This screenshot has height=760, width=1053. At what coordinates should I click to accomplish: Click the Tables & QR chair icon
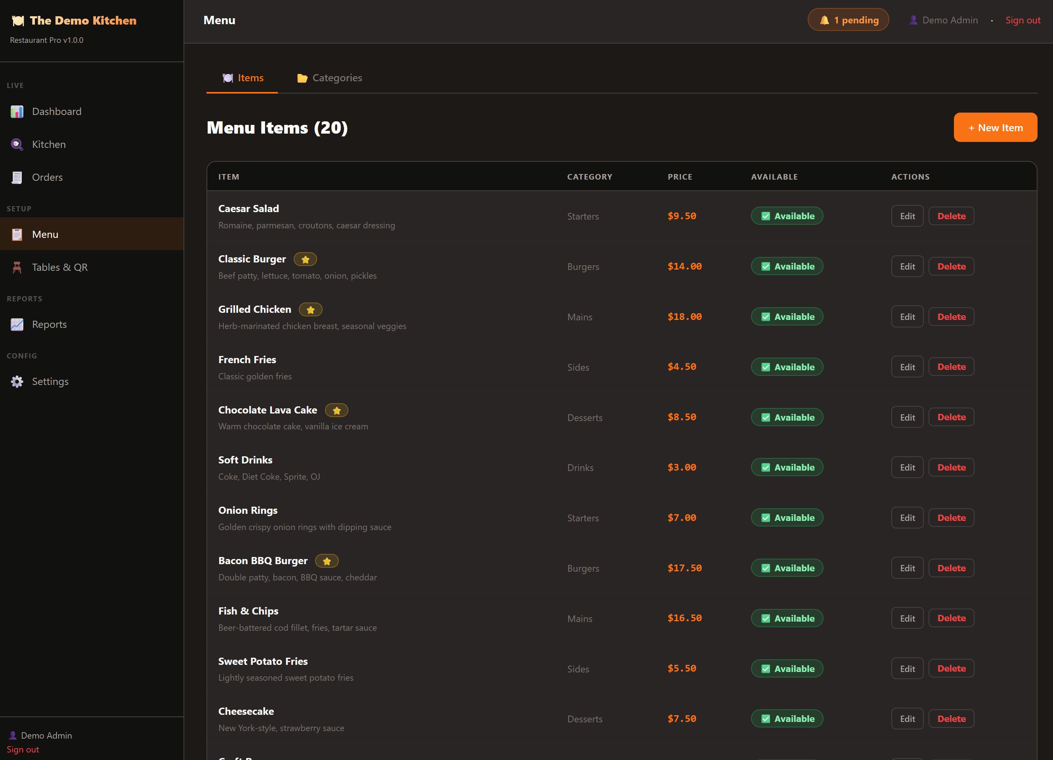click(17, 268)
